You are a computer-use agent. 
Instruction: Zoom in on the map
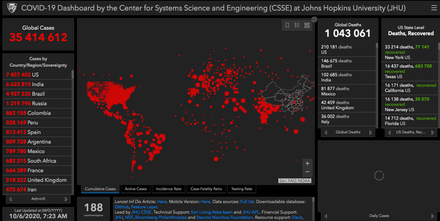pyautogui.click(x=307, y=163)
